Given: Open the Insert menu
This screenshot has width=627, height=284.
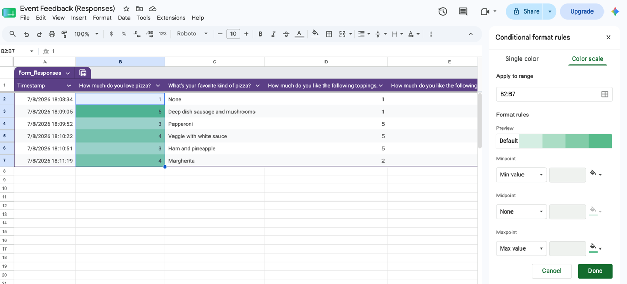Looking at the screenshot, I should point(78,18).
